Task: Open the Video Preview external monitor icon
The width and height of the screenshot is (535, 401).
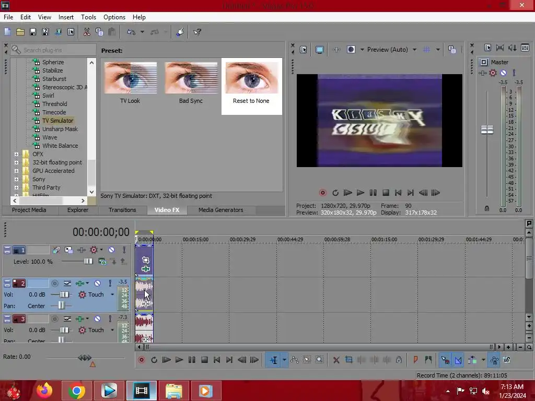Action: click(319, 50)
